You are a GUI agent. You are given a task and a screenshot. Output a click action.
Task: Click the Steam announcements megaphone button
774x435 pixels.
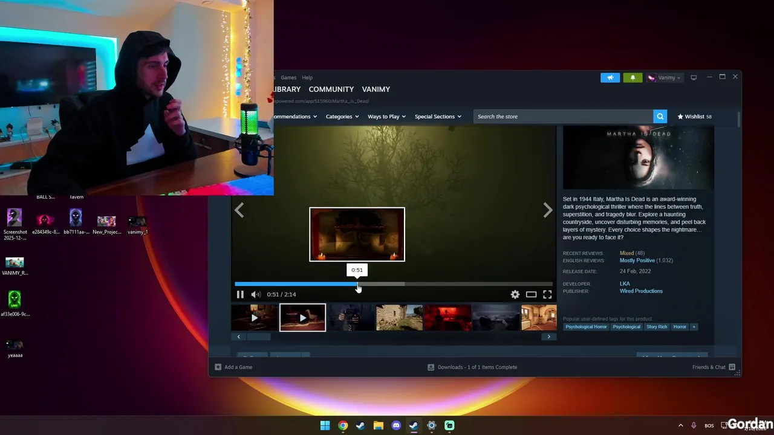tap(610, 77)
